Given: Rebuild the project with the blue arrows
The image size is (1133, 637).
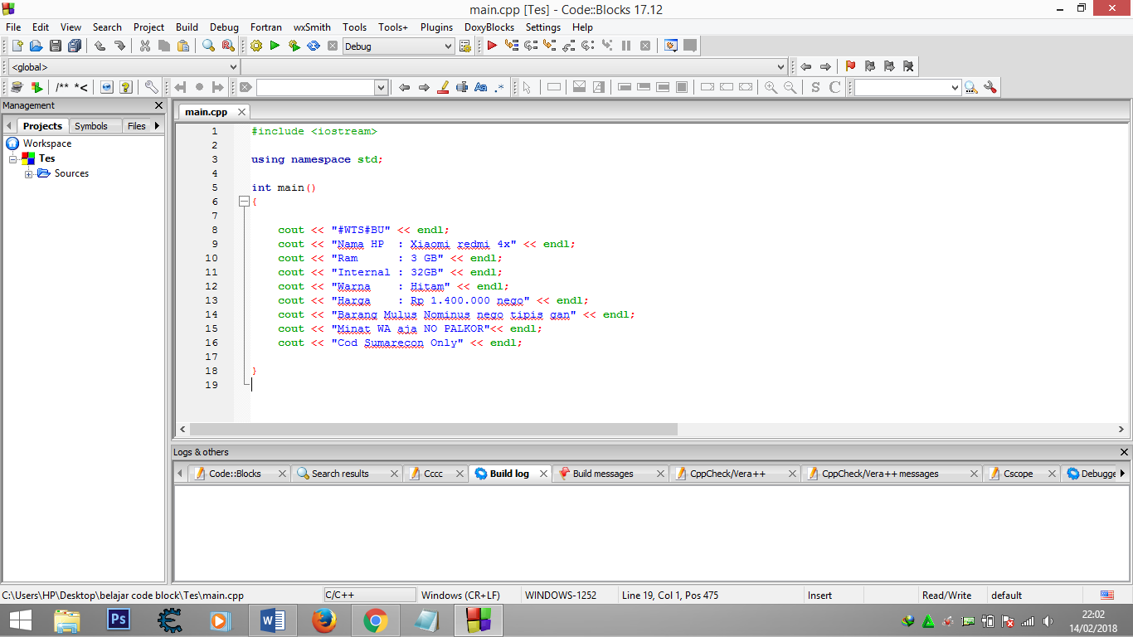Looking at the screenshot, I should pyautogui.click(x=314, y=46).
